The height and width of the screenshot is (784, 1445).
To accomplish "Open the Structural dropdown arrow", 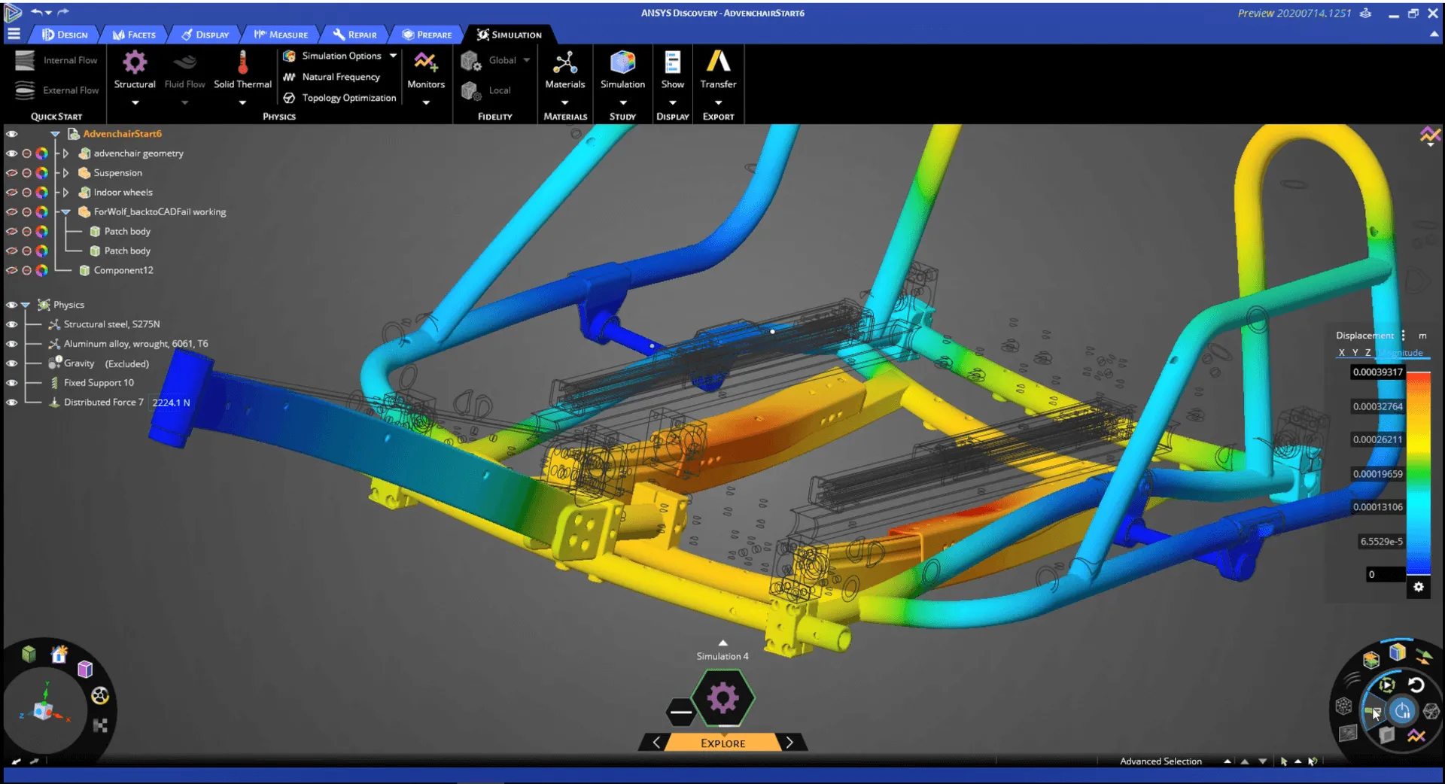I will coord(135,103).
